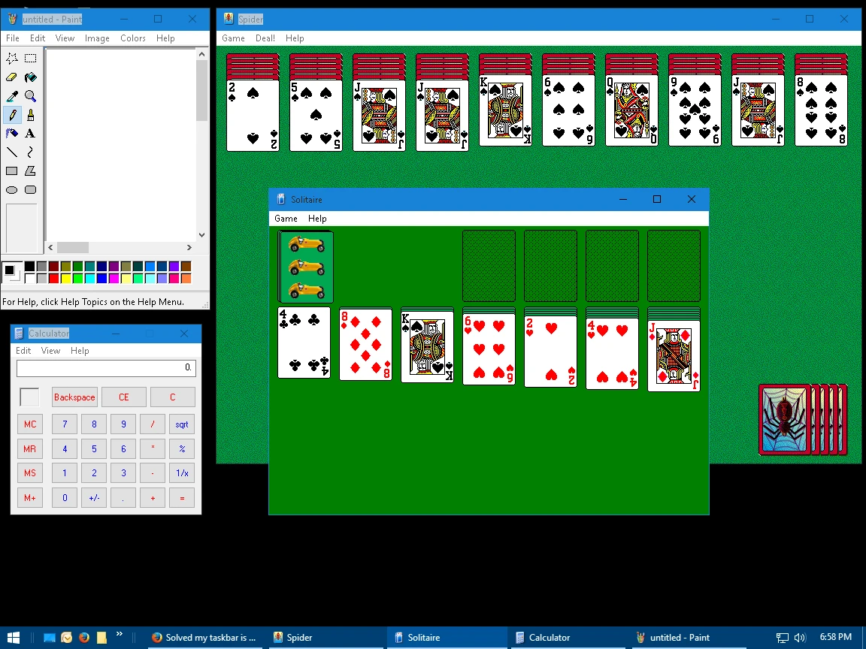
Task: Select the Curve tool in Paint
Action: 30,152
